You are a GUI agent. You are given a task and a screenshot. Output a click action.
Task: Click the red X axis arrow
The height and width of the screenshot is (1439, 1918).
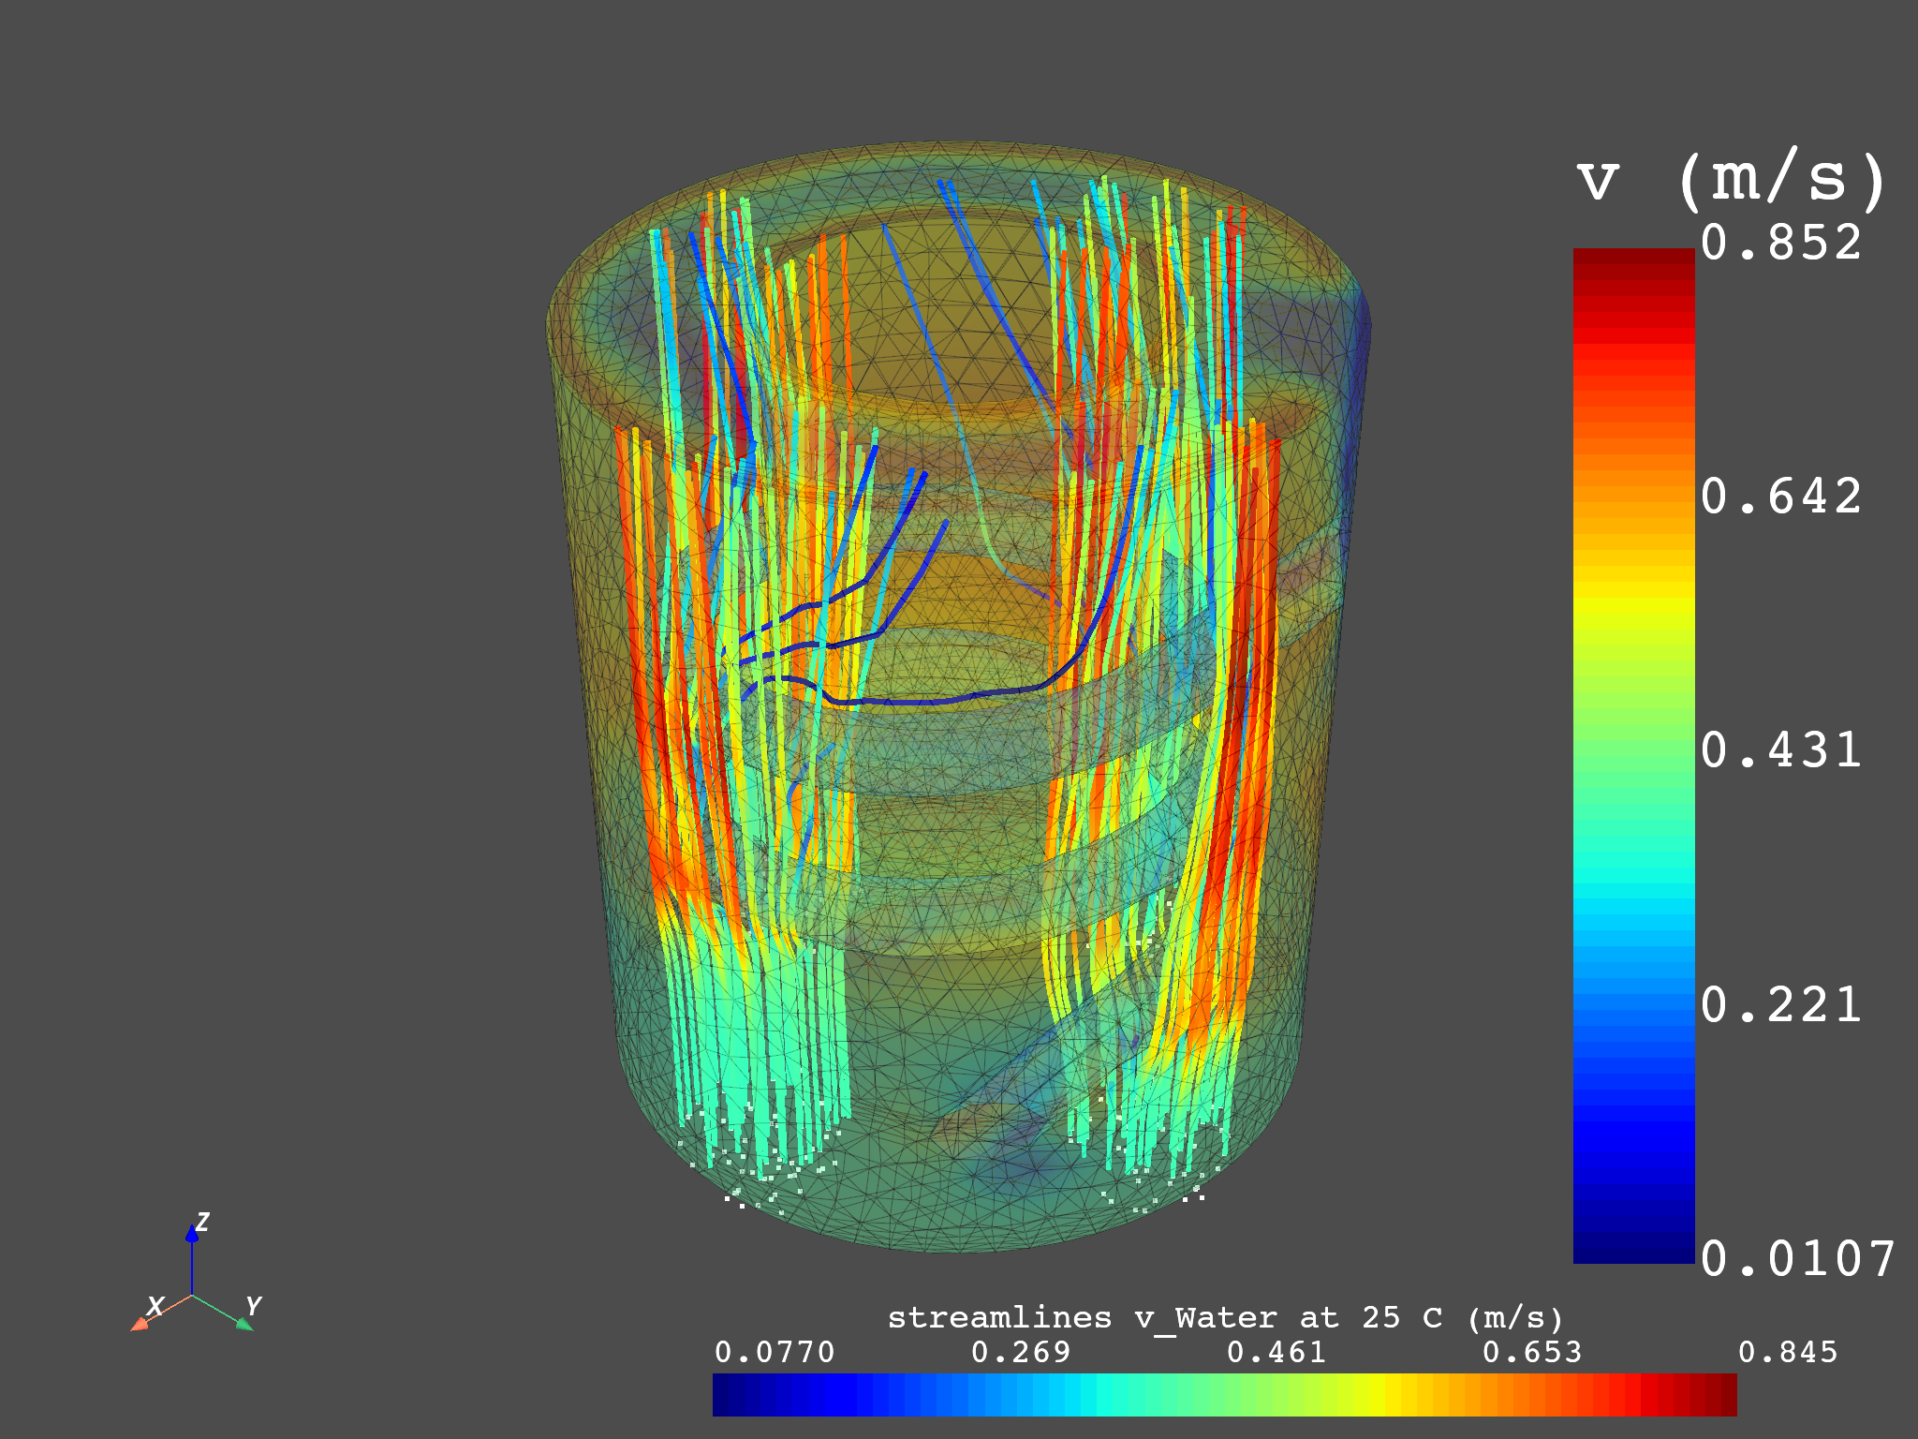coord(160,1312)
